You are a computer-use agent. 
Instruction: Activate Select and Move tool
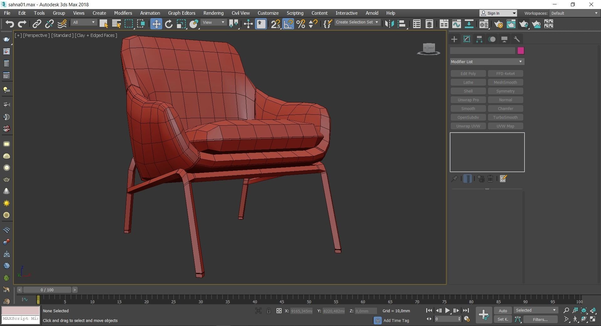(x=156, y=24)
